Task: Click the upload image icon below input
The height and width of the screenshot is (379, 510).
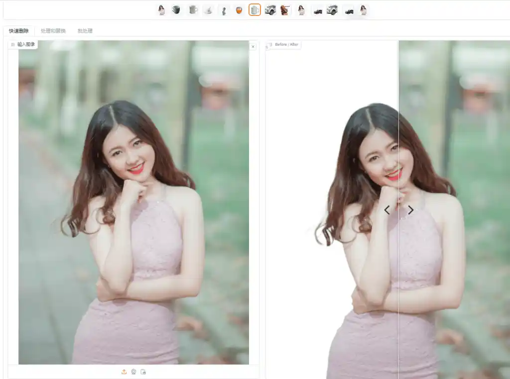Action: pos(124,372)
